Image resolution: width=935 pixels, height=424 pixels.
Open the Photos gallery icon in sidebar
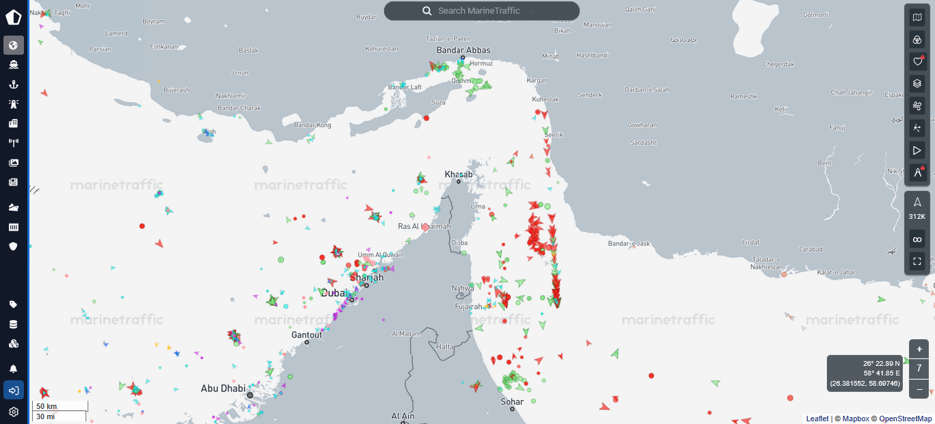[x=13, y=163]
